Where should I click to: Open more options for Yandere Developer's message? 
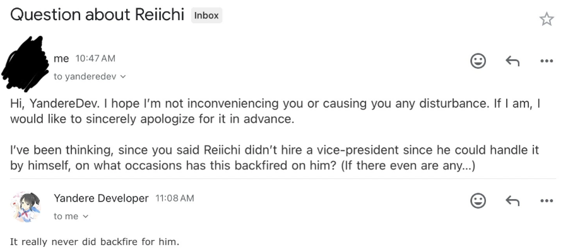pyautogui.click(x=547, y=201)
